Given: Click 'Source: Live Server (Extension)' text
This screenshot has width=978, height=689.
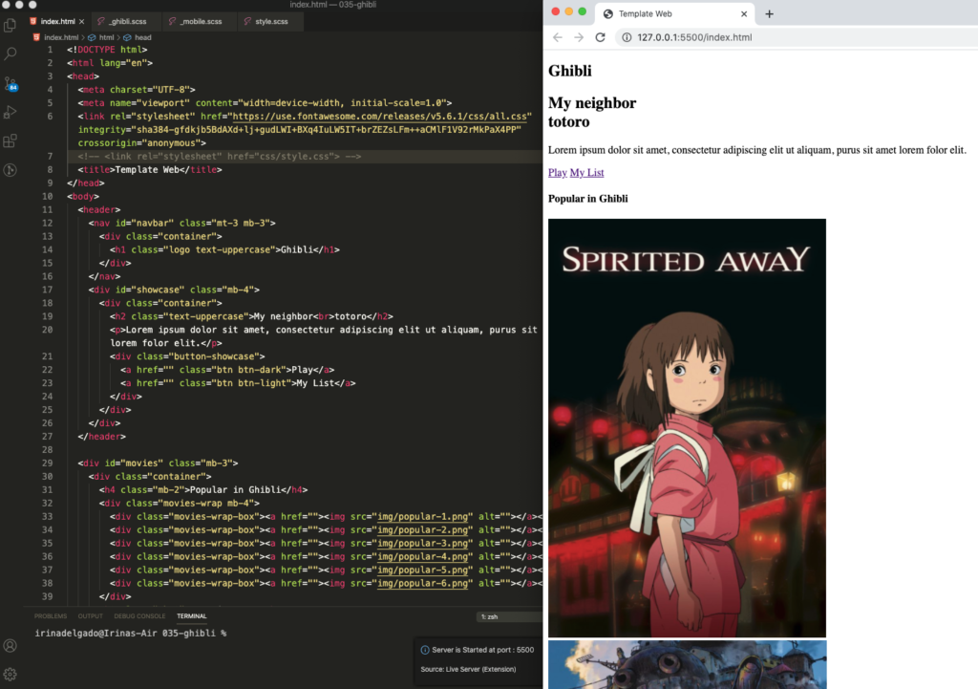Looking at the screenshot, I should [468, 669].
